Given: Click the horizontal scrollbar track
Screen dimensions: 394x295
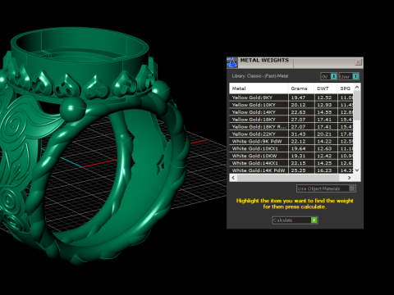Looking at the screenshot, I should point(291,178).
